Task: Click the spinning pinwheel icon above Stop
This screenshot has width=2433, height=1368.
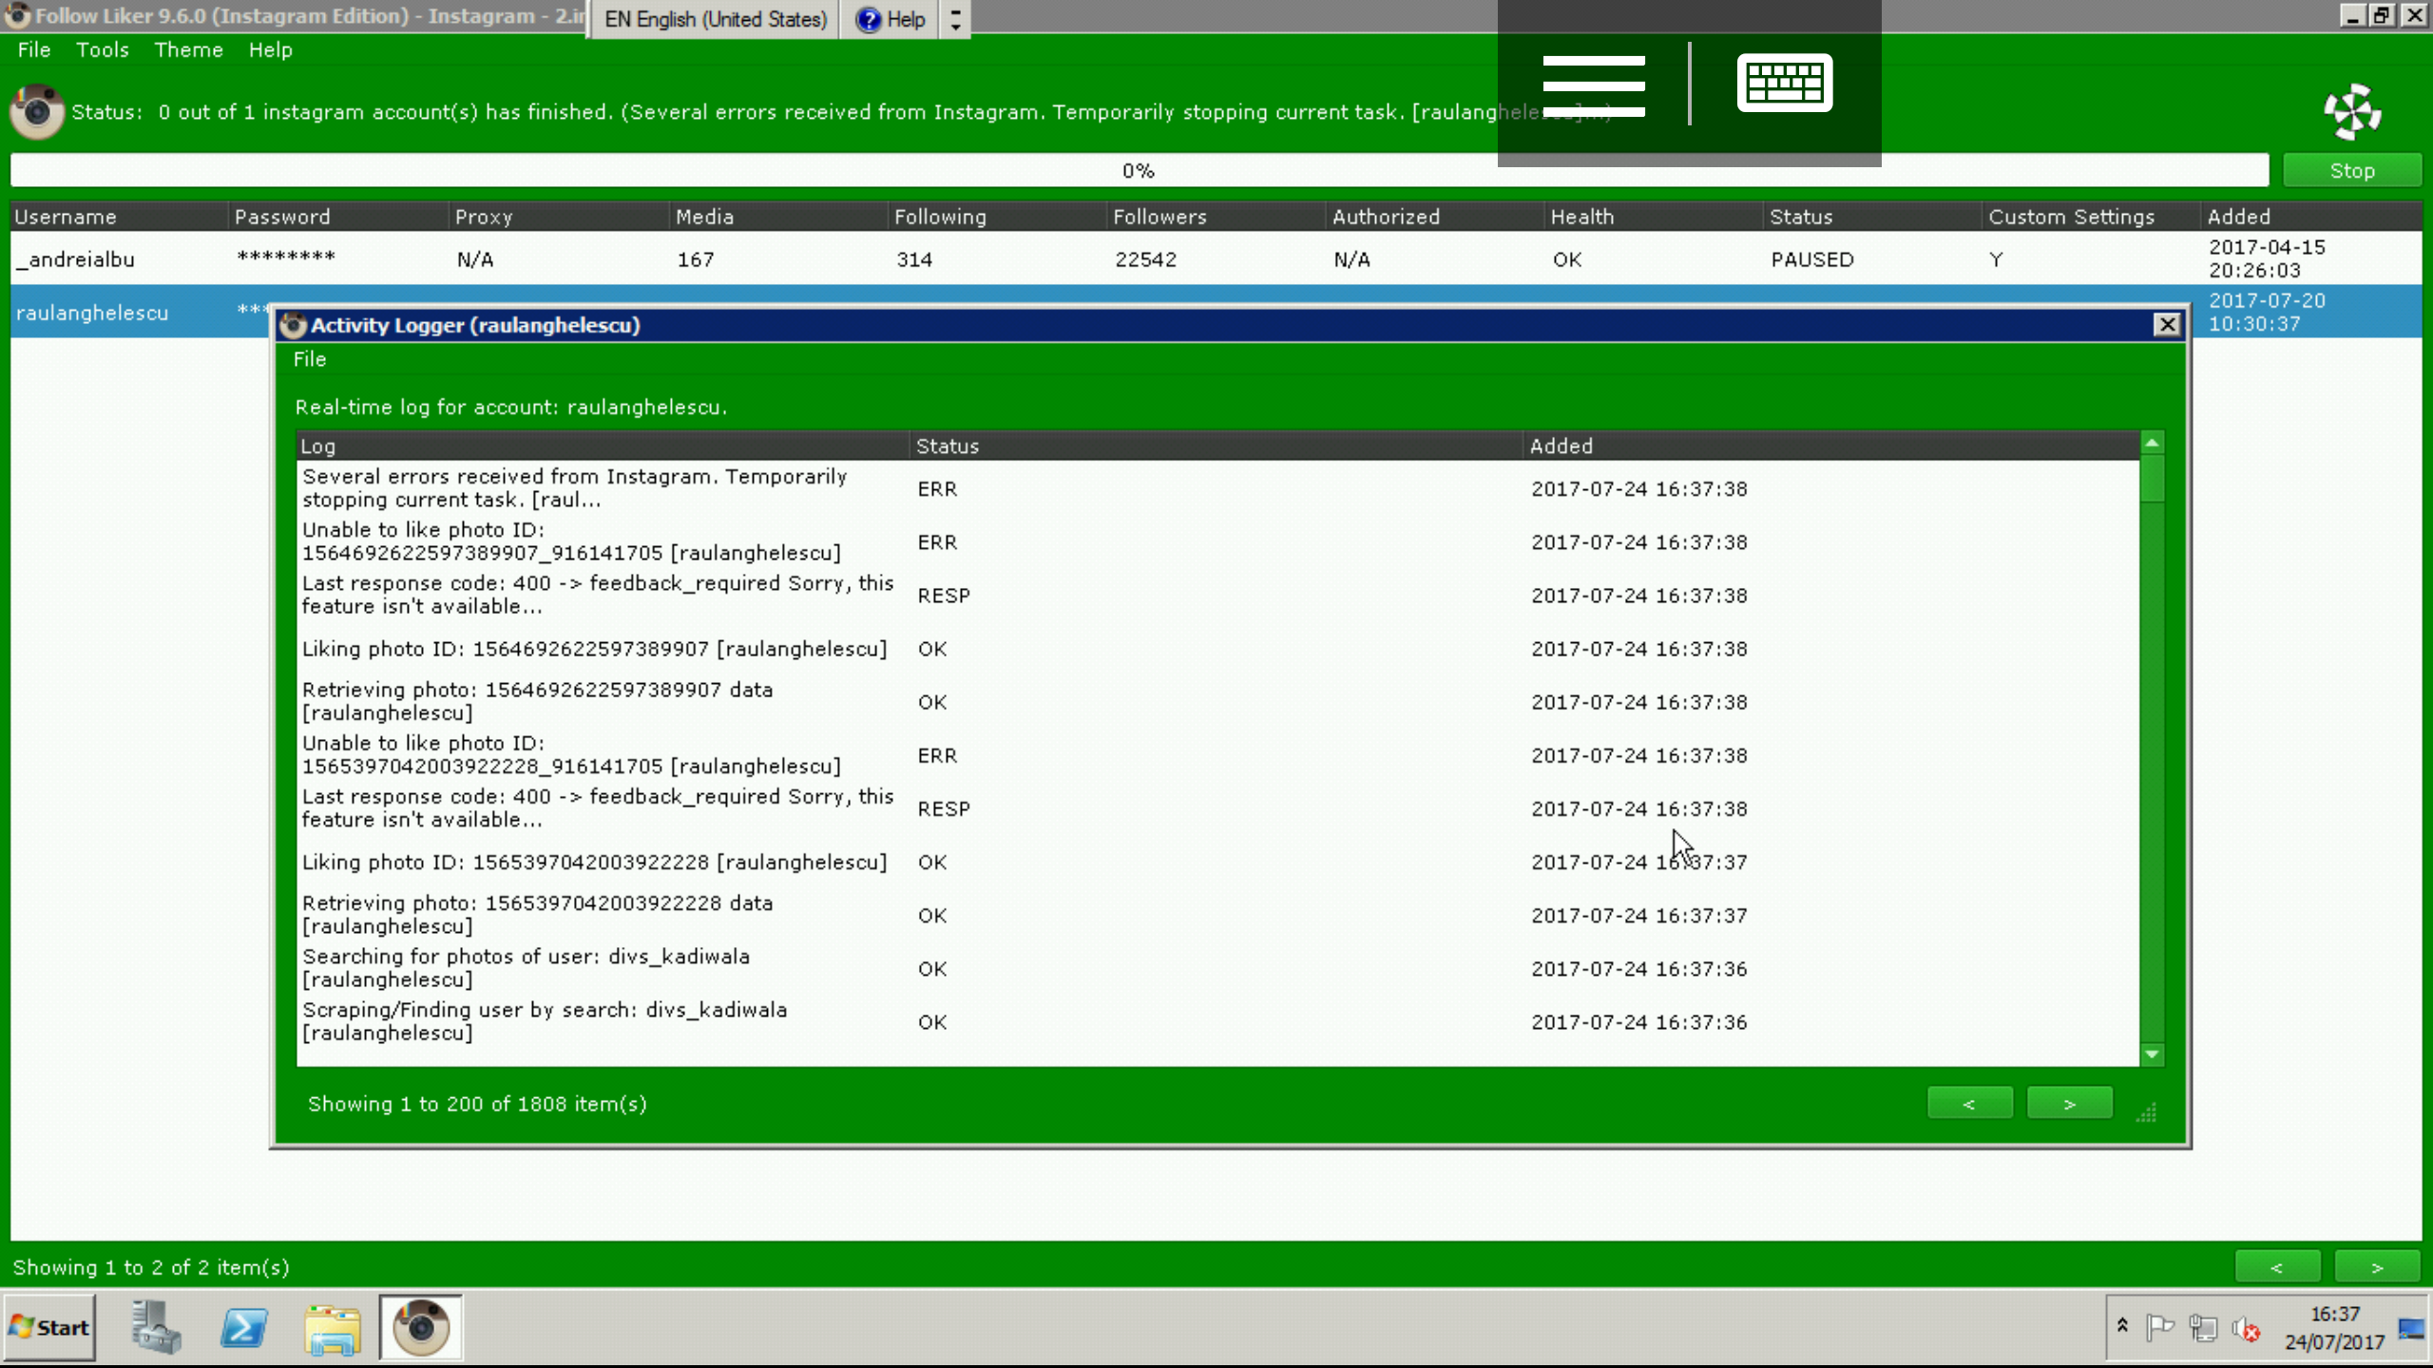Action: pos(2353,111)
